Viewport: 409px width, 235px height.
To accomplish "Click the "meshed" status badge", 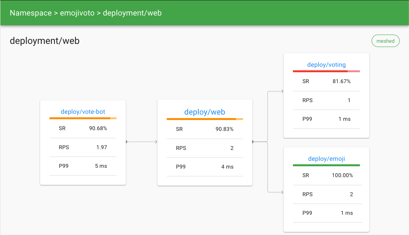I will coord(385,41).
